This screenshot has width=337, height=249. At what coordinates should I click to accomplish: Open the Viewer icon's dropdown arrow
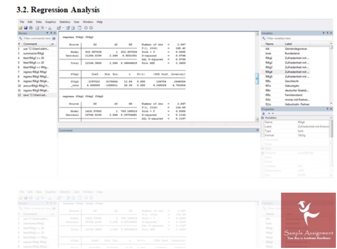coord(46,28)
